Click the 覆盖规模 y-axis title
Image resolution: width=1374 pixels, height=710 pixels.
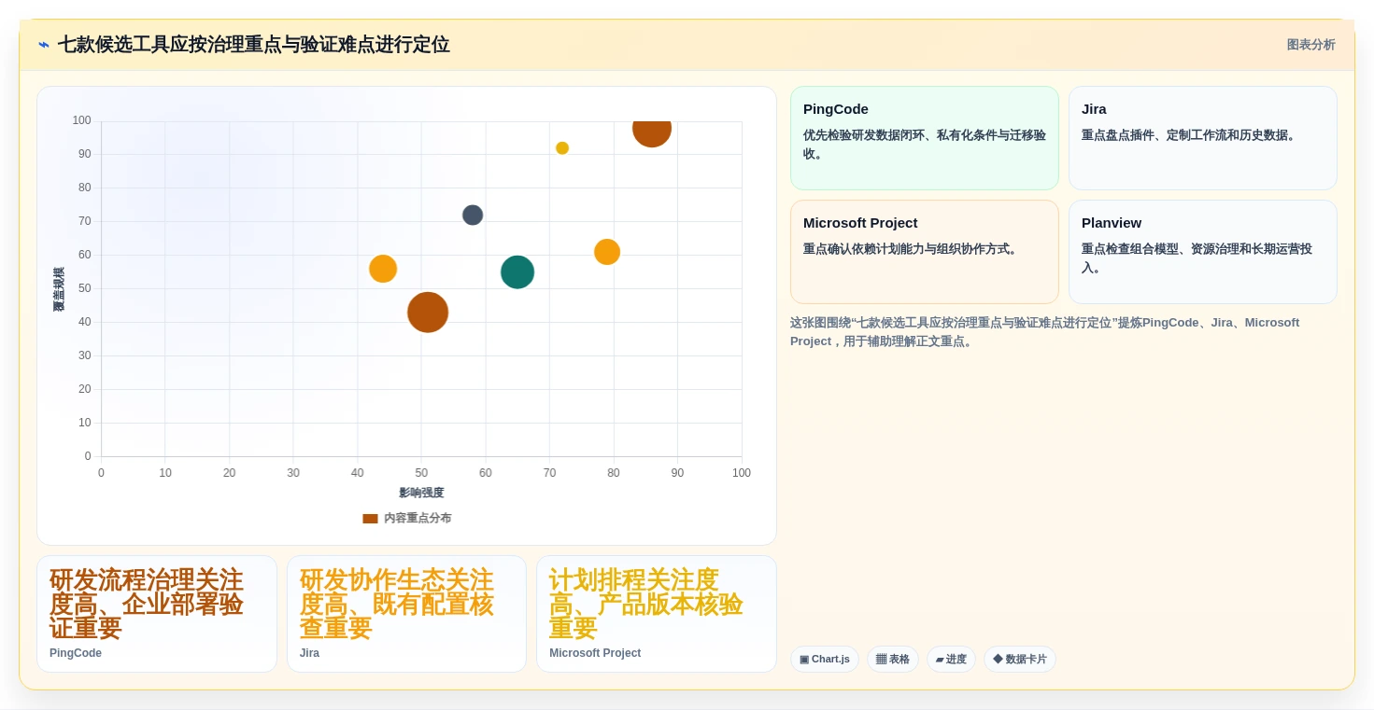click(x=59, y=289)
